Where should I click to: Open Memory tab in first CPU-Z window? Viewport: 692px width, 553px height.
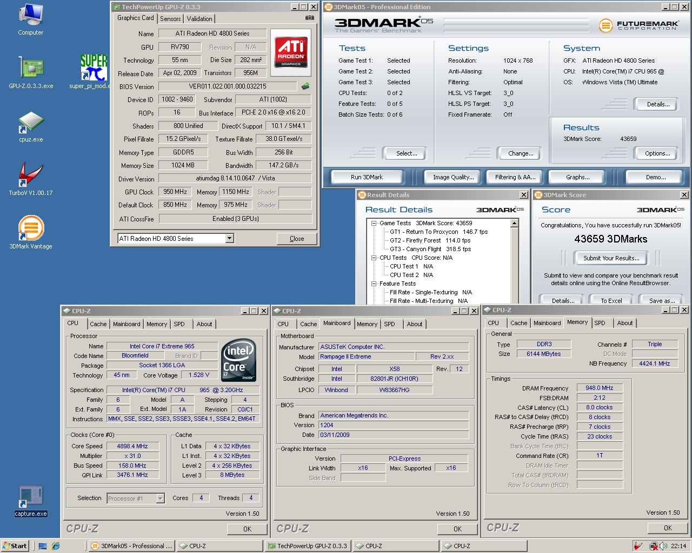click(x=157, y=324)
